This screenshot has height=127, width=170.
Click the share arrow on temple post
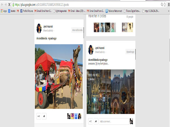(x=96, y=121)
